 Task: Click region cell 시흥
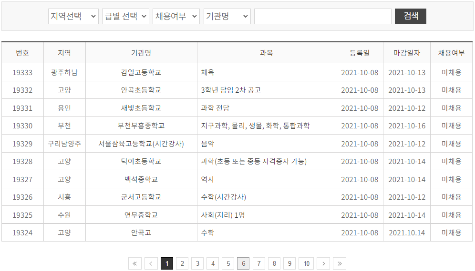(64, 197)
